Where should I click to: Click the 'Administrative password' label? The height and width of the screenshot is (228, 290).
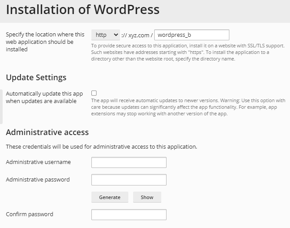38,179
